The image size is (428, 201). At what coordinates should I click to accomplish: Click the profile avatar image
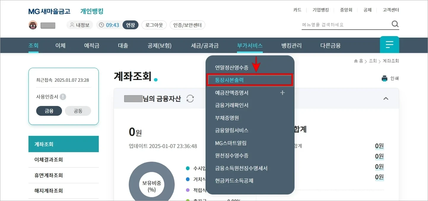(x=33, y=25)
